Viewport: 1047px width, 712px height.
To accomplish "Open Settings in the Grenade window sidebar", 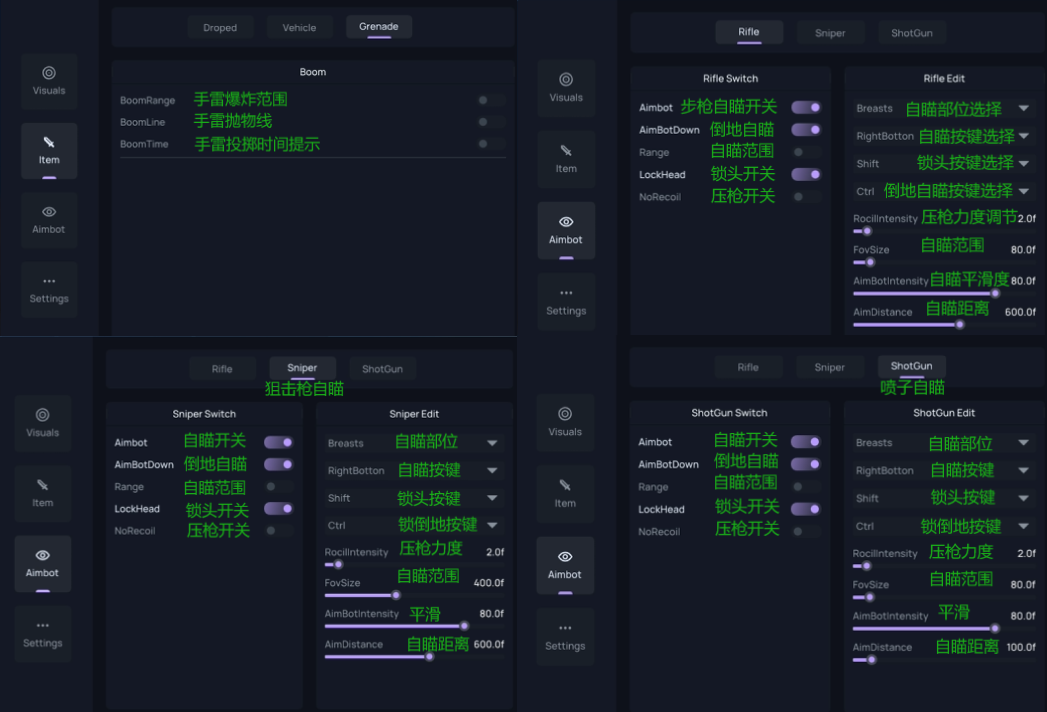I will click(48, 289).
